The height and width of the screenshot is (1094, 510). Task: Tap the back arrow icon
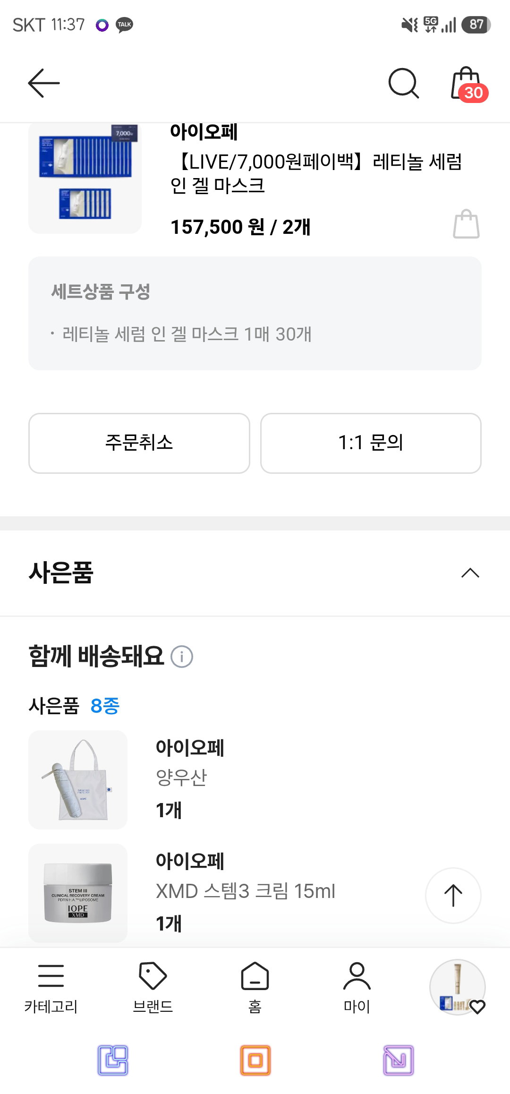[x=44, y=83]
